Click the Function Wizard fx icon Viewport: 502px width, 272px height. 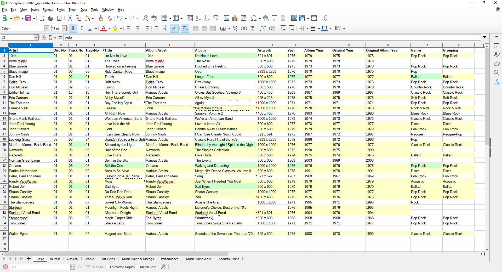click(x=44, y=37)
